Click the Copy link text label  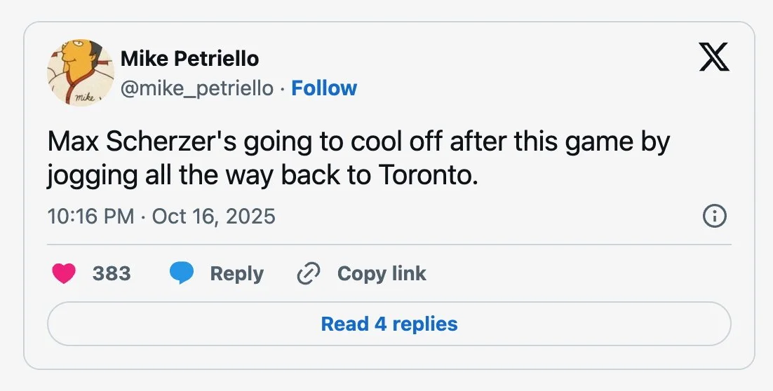tap(382, 274)
